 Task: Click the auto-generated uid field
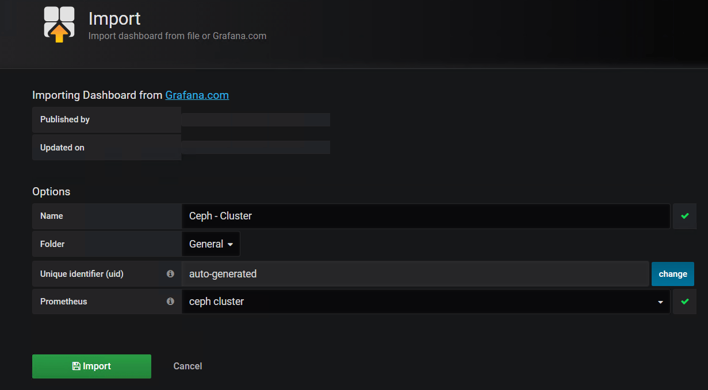415,274
